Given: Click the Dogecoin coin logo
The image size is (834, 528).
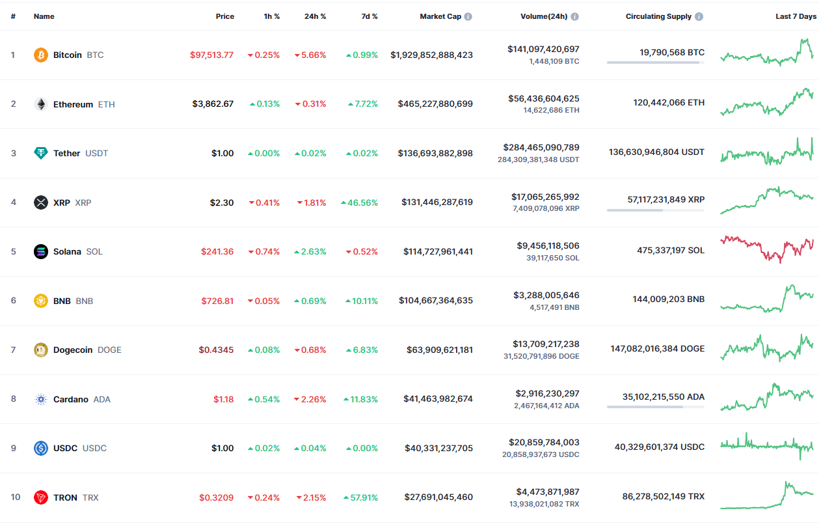Looking at the screenshot, I should (x=41, y=350).
